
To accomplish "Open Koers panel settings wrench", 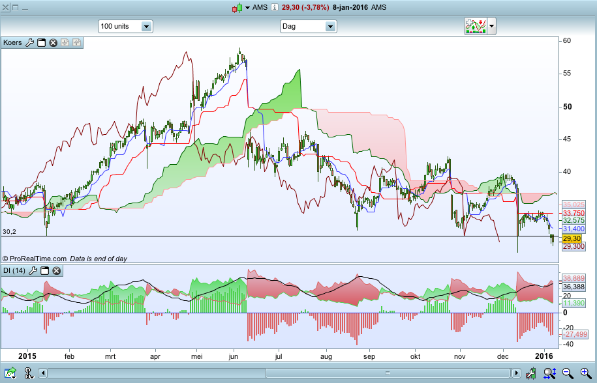I will pyautogui.click(x=30, y=42).
